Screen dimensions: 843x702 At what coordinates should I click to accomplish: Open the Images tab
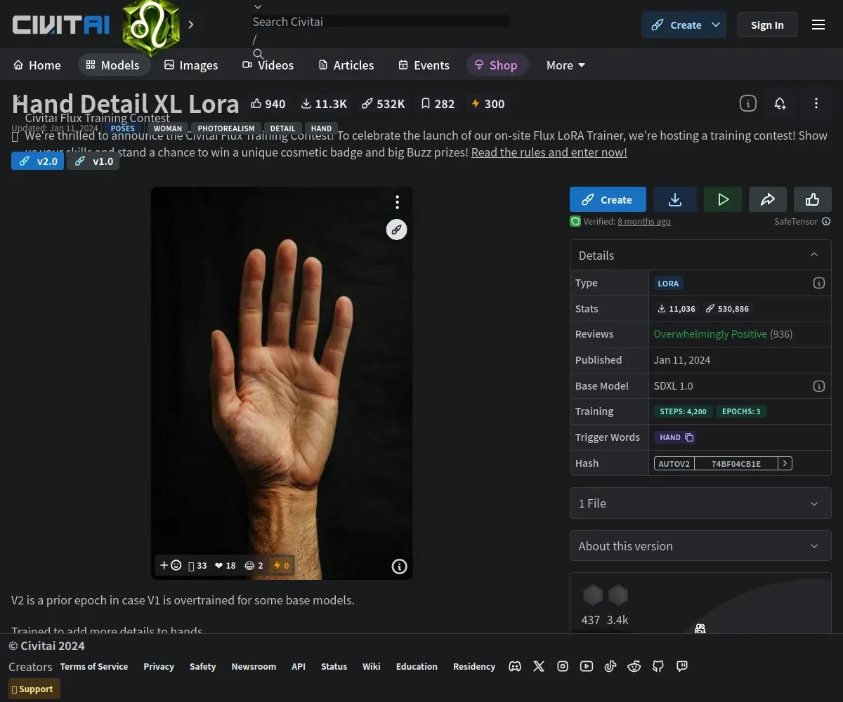point(191,65)
